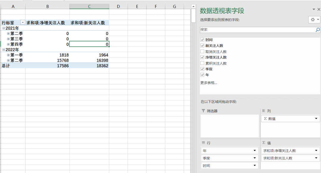Viewport: 321px width, 173px height.
Task: Expand 第二季 under 2021年
Action: click(8, 34)
